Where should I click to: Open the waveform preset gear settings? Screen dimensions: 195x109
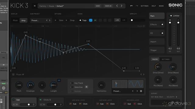click(x=141, y=91)
